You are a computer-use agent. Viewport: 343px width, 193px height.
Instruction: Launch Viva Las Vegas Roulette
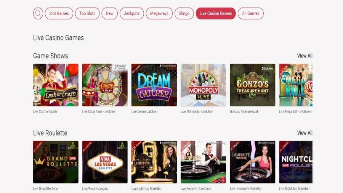[x=105, y=162]
